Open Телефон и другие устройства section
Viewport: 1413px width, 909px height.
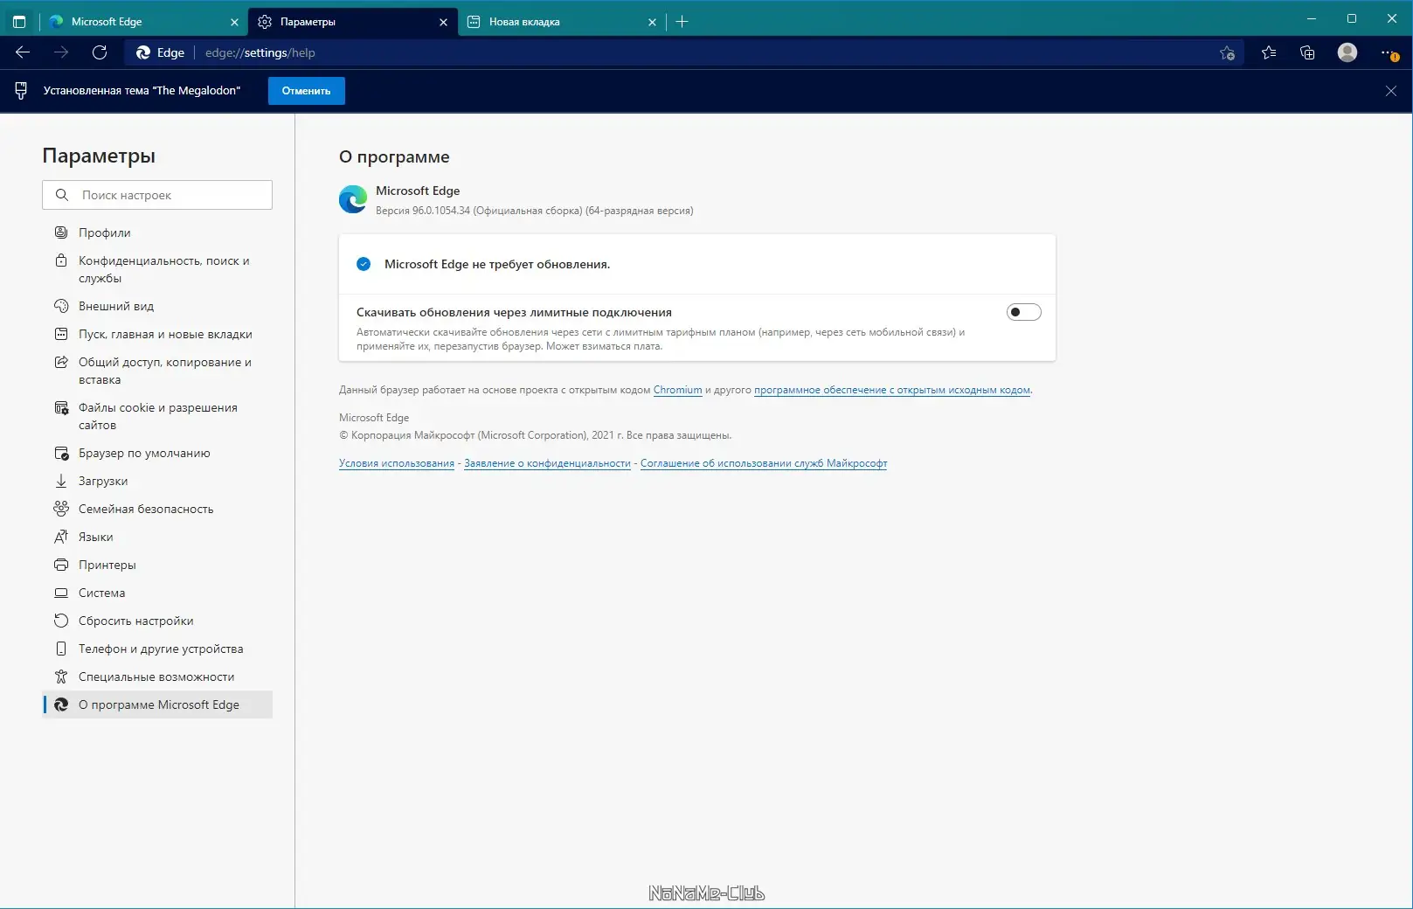(157, 649)
